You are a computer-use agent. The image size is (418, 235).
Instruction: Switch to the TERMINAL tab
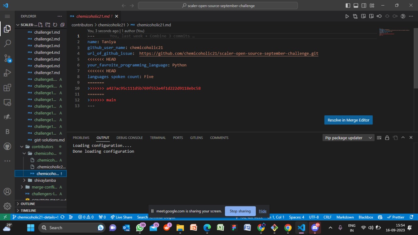click(158, 138)
